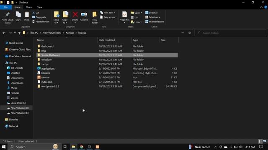
Task: Switch to the Share ribbon tab
Action: pyautogui.click(x=29, y=7)
